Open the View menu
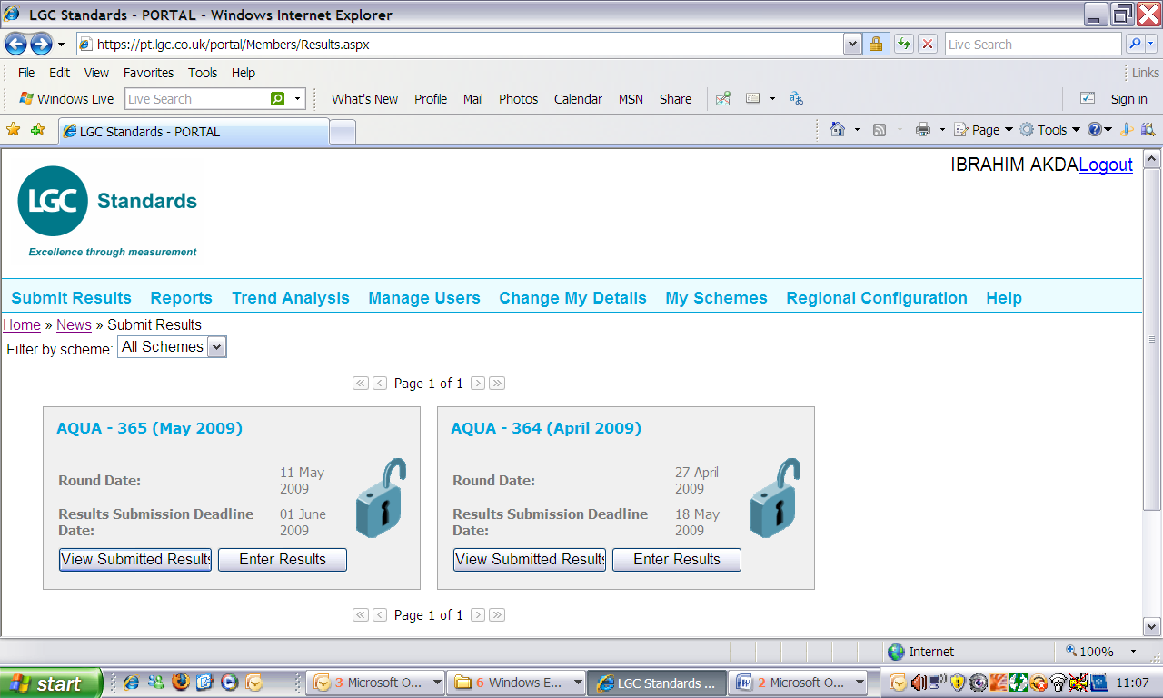Image resolution: width=1163 pixels, height=698 pixels. point(96,73)
